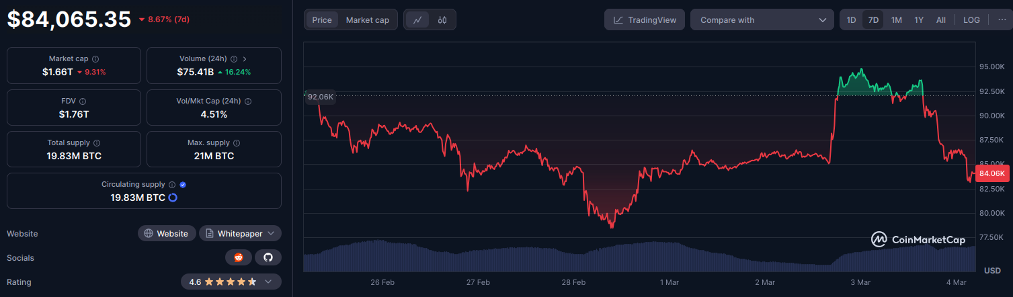Open the GitHub social link

(x=268, y=257)
